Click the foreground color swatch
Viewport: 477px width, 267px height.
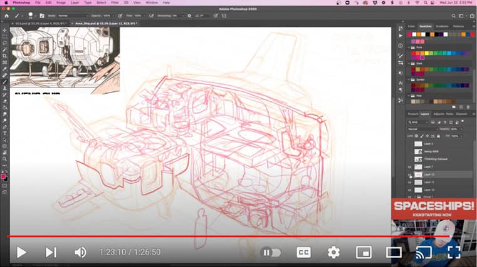3,176
